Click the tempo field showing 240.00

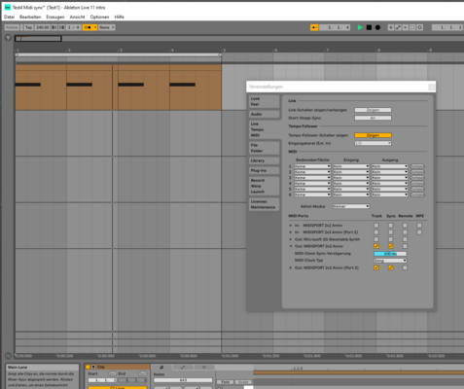[x=42, y=27]
